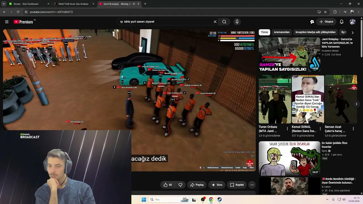Open Google Chrome from the taskbar
Viewport: 363px width, 204px height.
pyautogui.click(x=211, y=200)
